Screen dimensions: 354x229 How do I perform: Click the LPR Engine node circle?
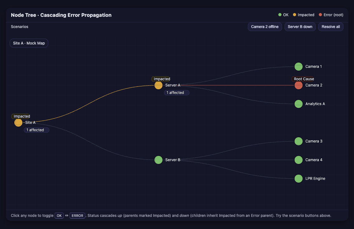pos(298,178)
